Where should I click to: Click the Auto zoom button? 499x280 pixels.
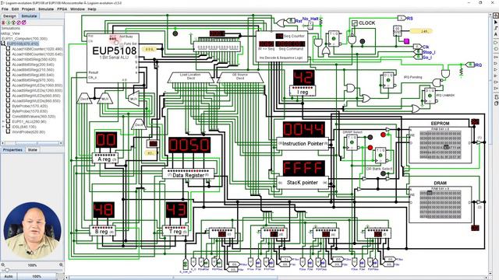click(x=9, y=276)
